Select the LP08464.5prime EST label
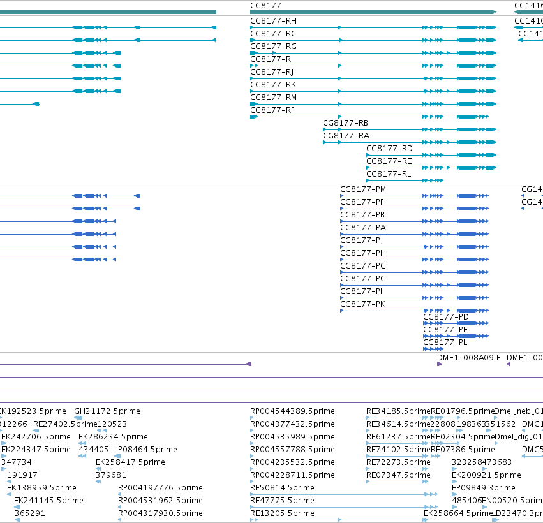 (x=145, y=450)
